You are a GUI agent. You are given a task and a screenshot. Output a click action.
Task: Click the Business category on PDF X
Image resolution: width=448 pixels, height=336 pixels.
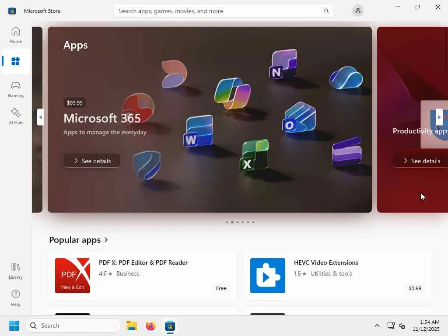pyautogui.click(x=128, y=273)
